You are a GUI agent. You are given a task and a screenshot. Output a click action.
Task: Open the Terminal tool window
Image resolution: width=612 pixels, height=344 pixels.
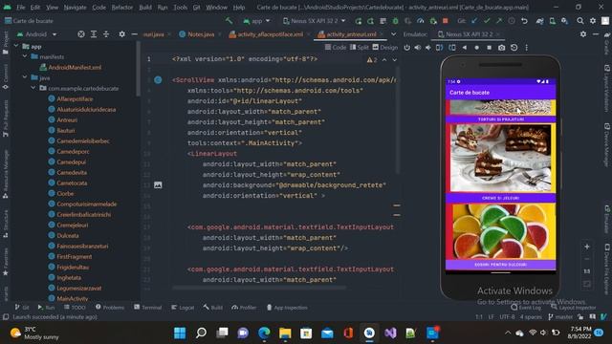tap(148, 308)
